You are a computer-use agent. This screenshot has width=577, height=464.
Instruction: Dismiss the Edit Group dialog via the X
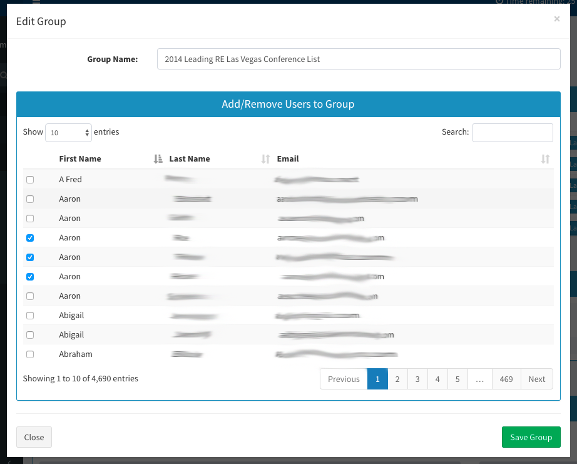coord(556,19)
